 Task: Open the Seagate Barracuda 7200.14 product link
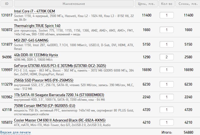[x=59, y=95]
